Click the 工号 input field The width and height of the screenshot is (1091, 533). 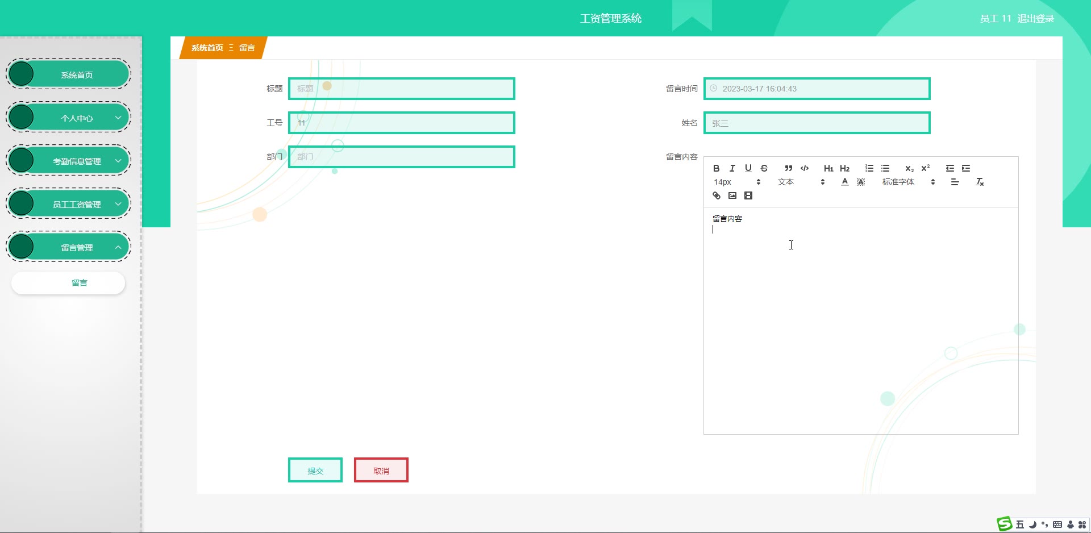pos(401,123)
